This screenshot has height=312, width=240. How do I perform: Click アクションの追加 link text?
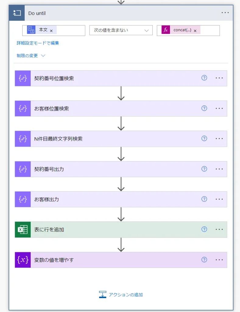(126, 295)
